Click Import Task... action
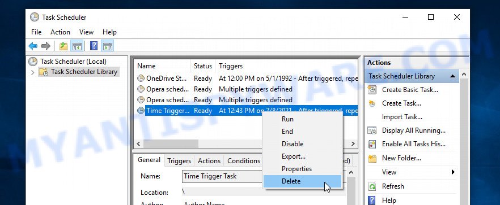This screenshot has width=500, height=205. (402, 117)
